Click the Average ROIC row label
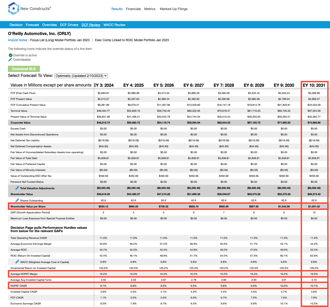This screenshot has width=330, height=307. click(19, 250)
